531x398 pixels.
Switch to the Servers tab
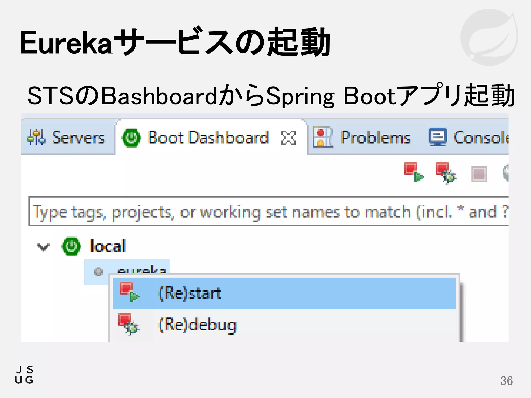coord(68,137)
